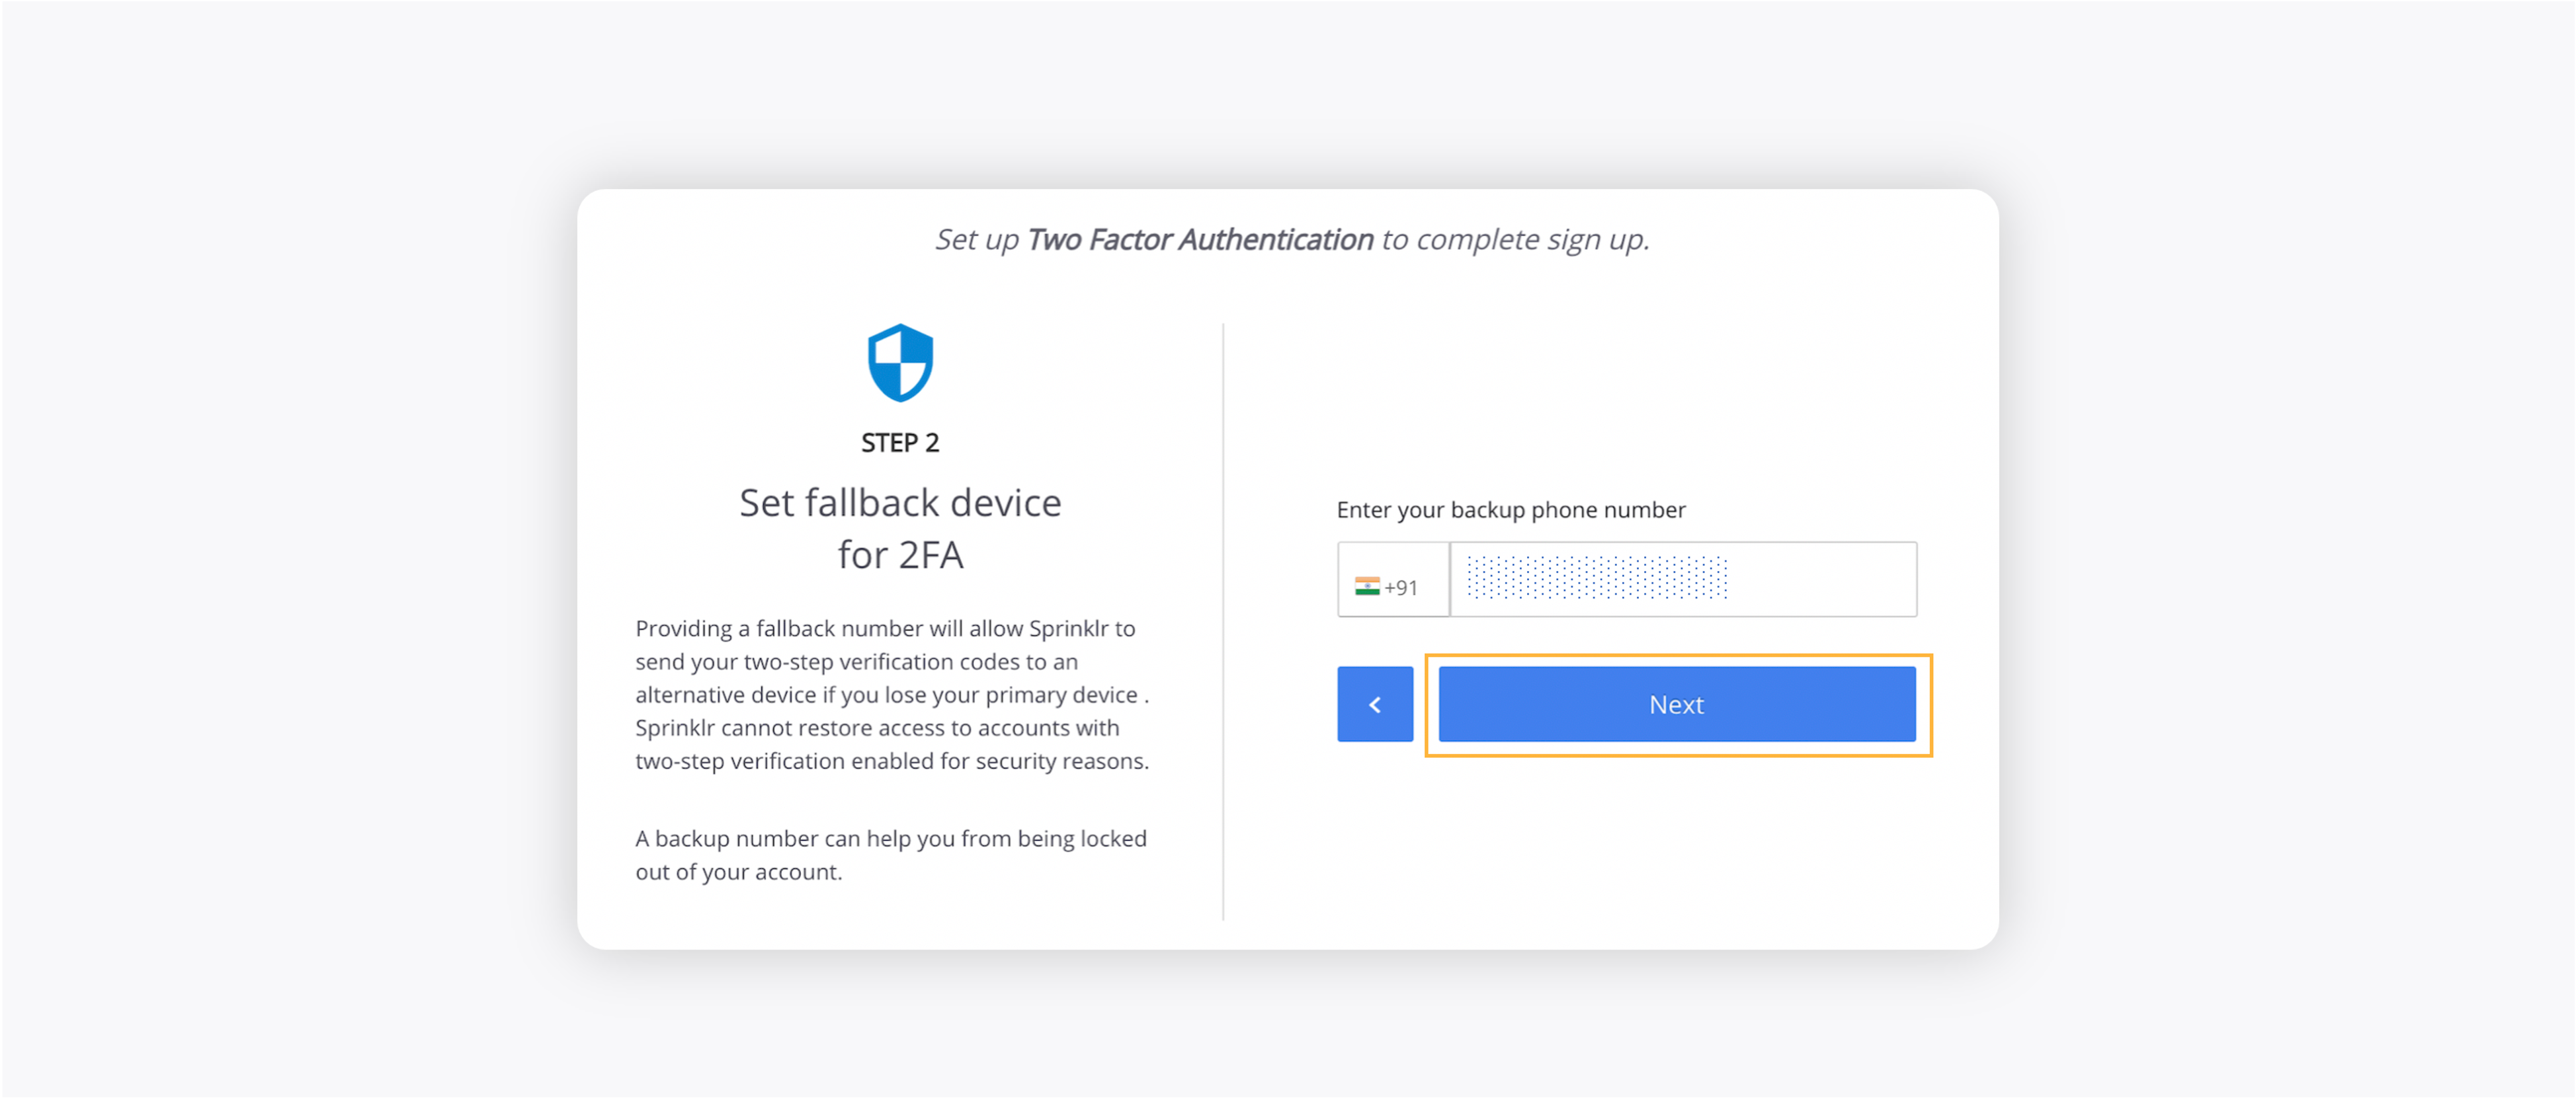Click the blue security shield icon
This screenshot has height=1099, width=2576.
900,361
